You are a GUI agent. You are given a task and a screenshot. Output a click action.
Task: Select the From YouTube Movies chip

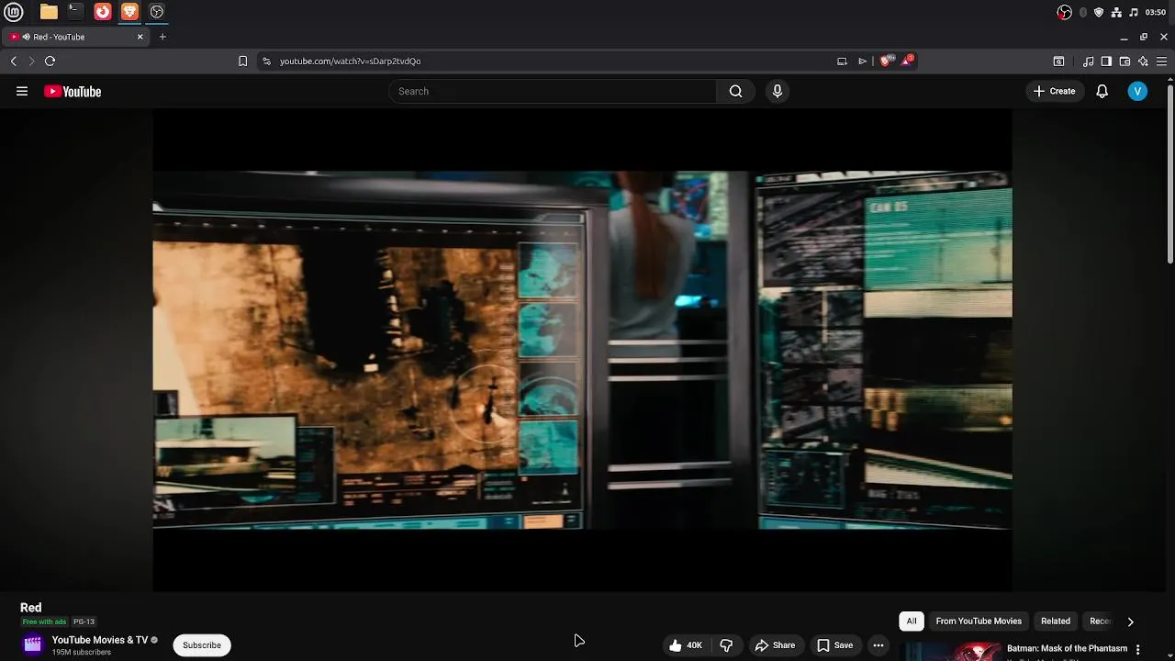click(979, 622)
